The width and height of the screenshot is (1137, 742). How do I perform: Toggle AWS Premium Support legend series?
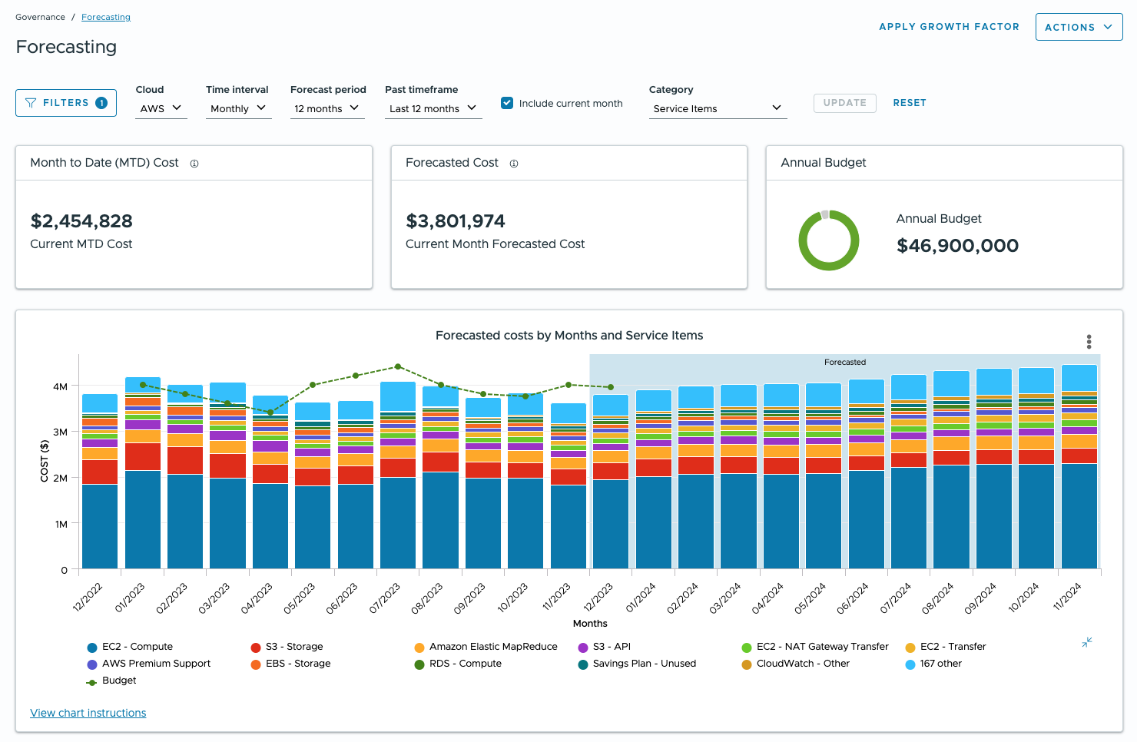coord(148,664)
